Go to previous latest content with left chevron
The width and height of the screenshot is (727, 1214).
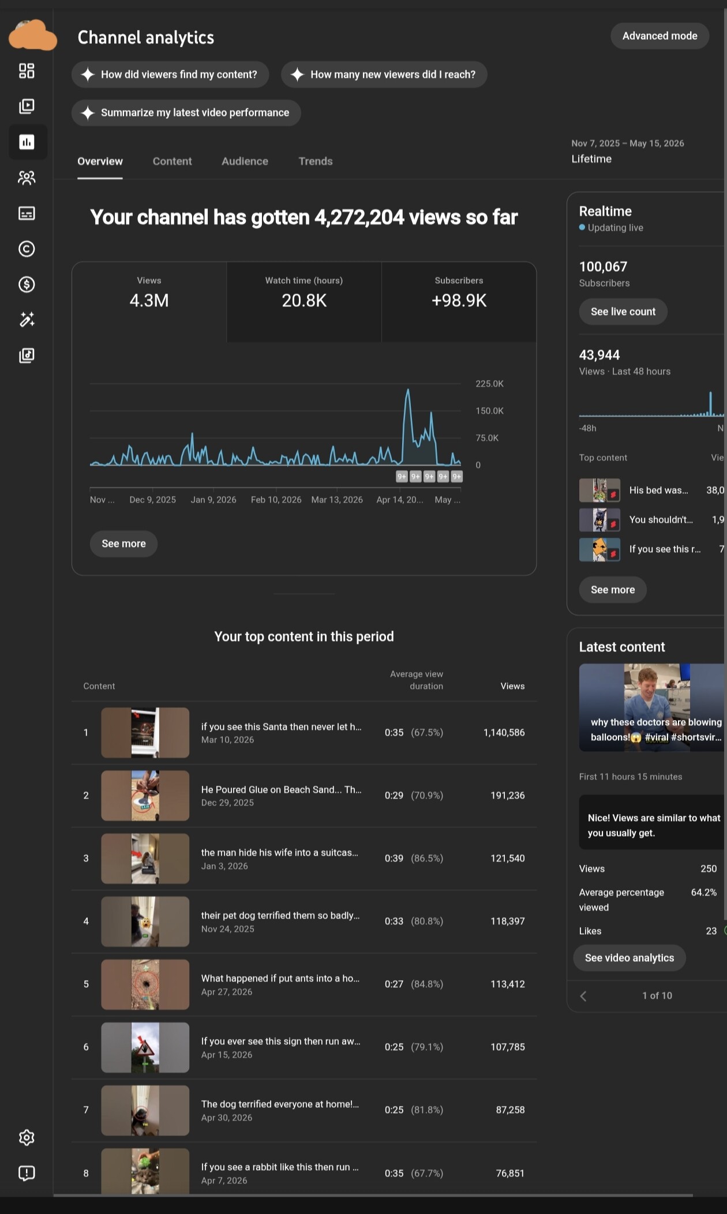point(583,996)
